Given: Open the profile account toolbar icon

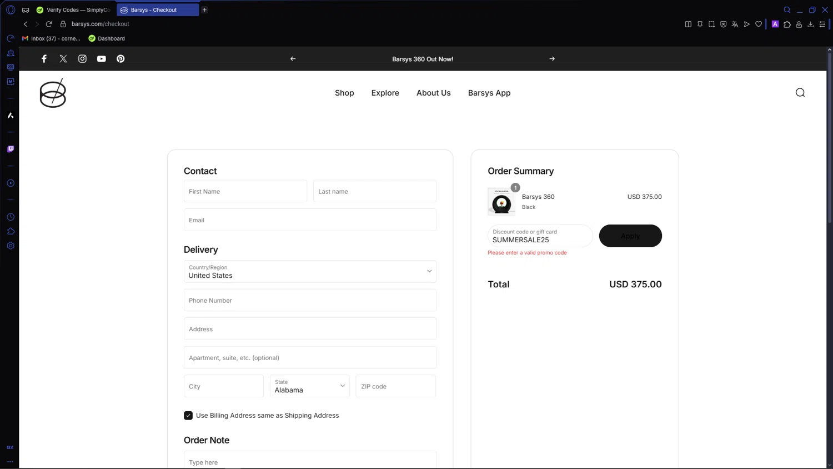Looking at the screenshot, I should pyautogui.click(x=799, y=24).
